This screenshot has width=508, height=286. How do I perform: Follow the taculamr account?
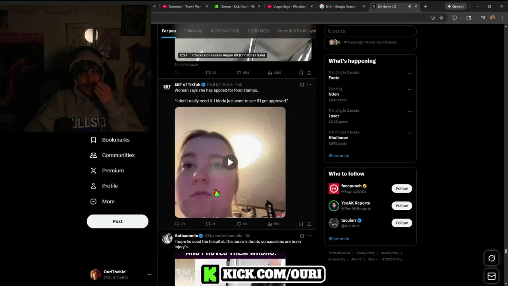[x=402, y=223]
